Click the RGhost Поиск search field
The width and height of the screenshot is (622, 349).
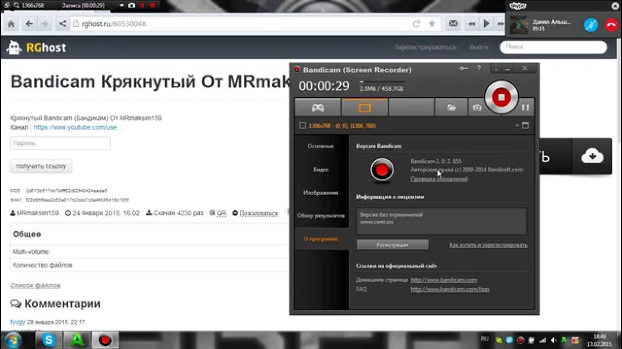point(553,47)
